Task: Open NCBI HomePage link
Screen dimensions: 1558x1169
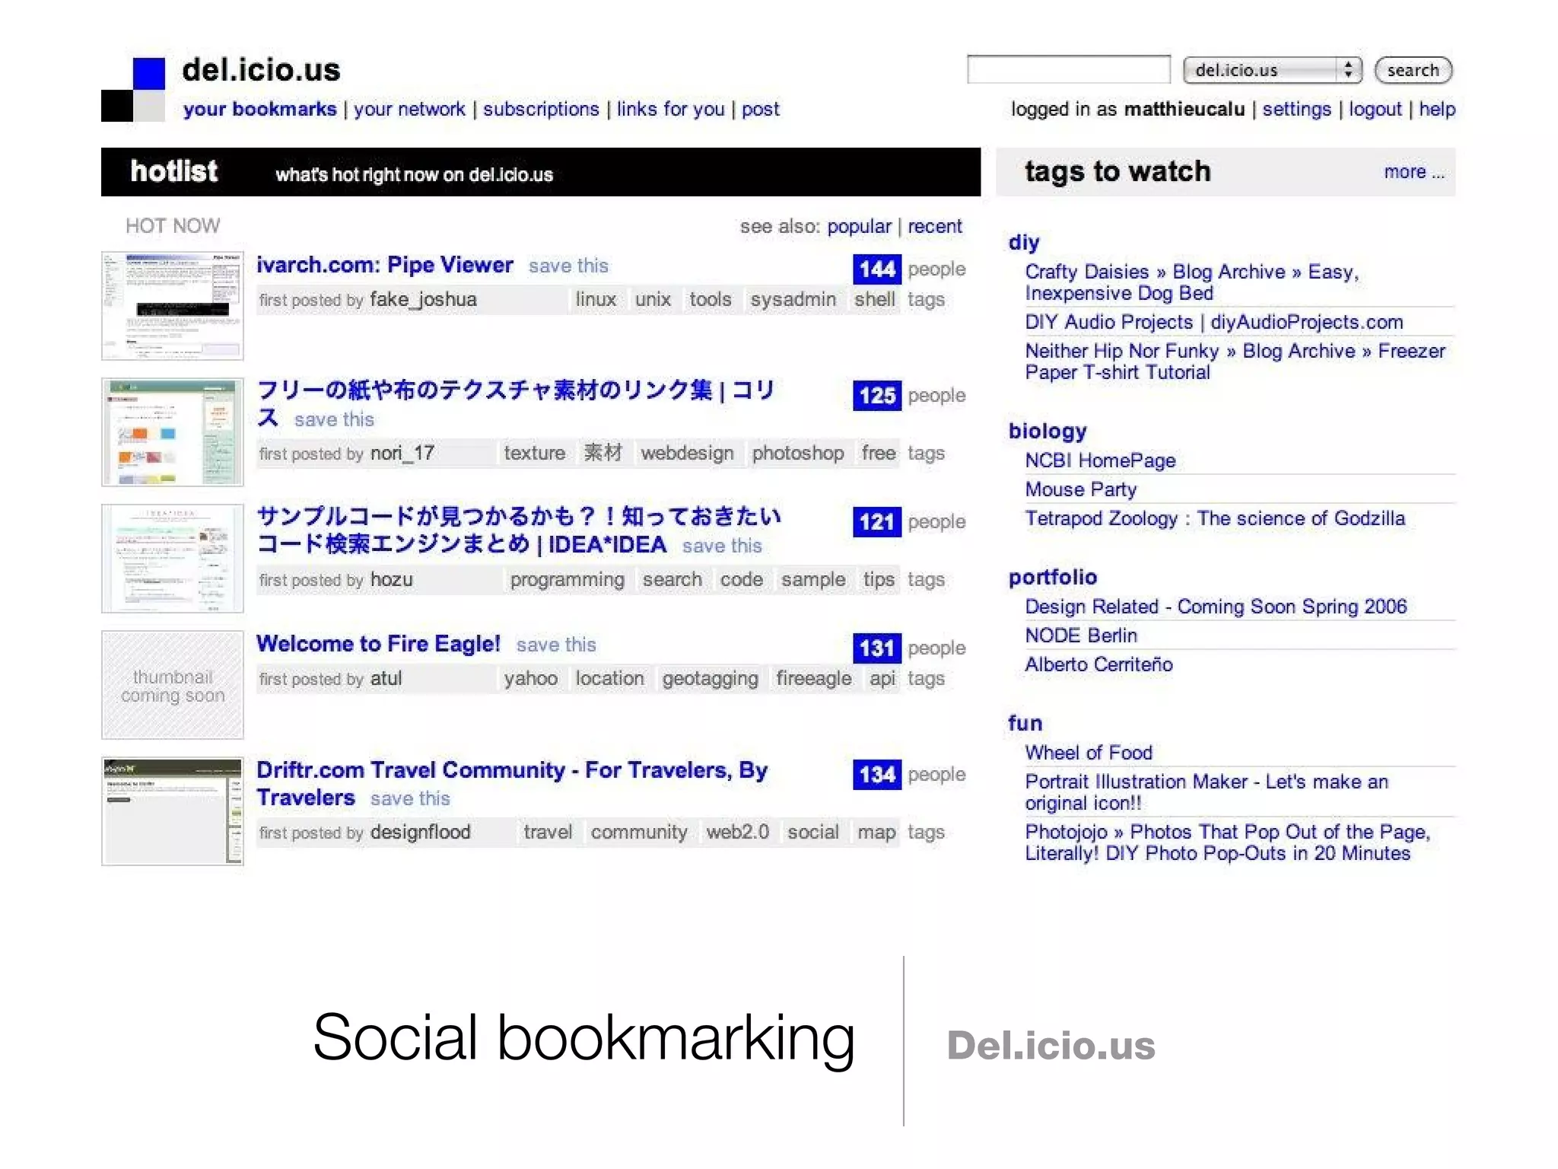Action: point(1100,460)
